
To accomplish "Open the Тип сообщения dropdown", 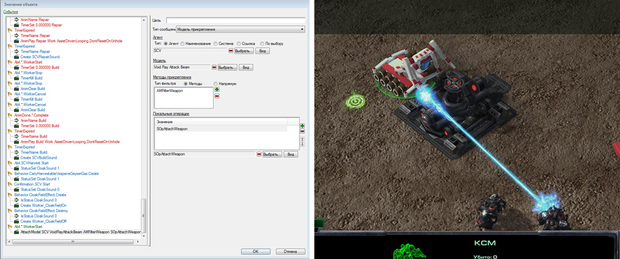I will coord(241,29).
